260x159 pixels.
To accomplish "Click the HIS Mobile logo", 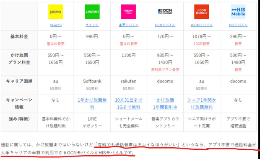I will [238, 12].
